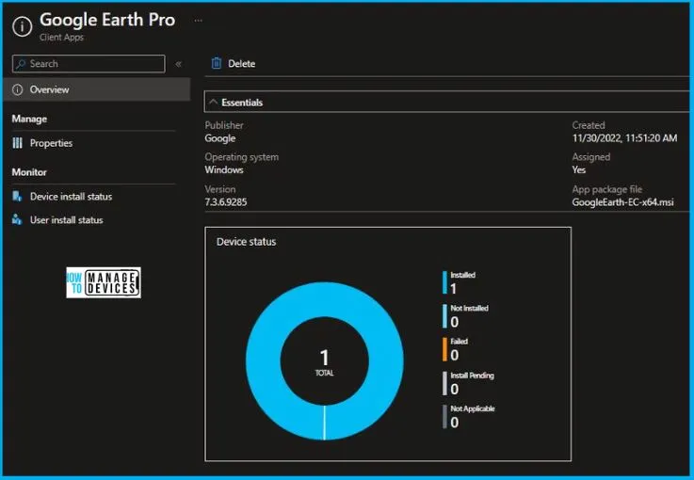
Task: Click the Client Apps subtitle
Action: click(x=61, y=37)
